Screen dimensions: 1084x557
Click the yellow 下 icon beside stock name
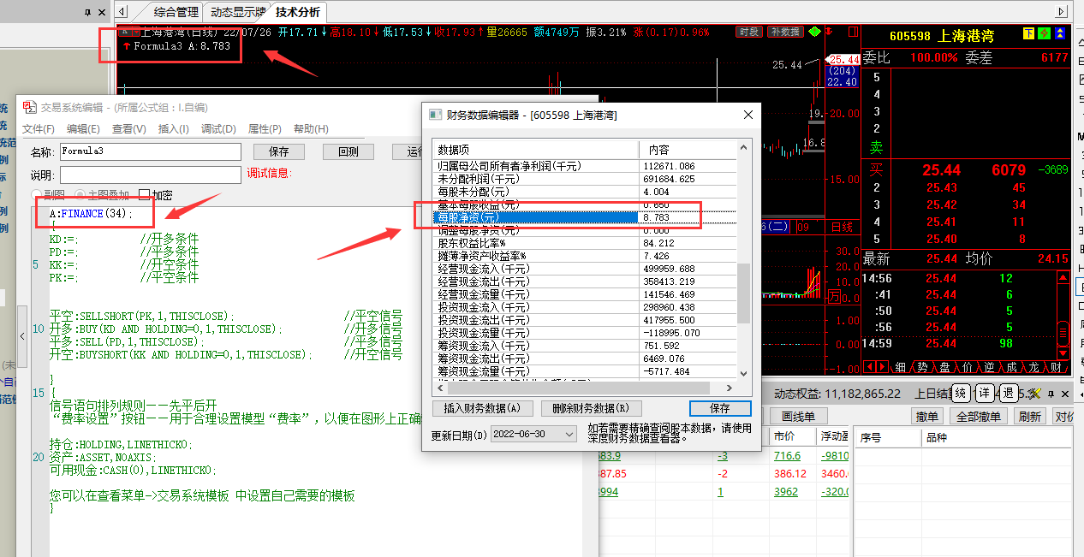click(1028, 34)
